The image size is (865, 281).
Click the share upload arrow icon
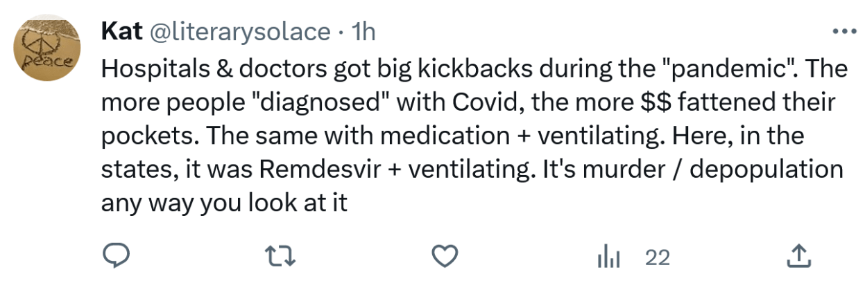[798, 256]
